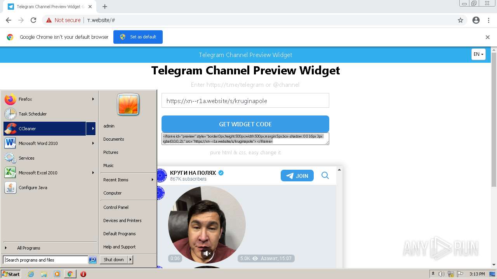
Task: Click the Telegram Channel Preview Widget header link
Action: (x=245, y=55)
